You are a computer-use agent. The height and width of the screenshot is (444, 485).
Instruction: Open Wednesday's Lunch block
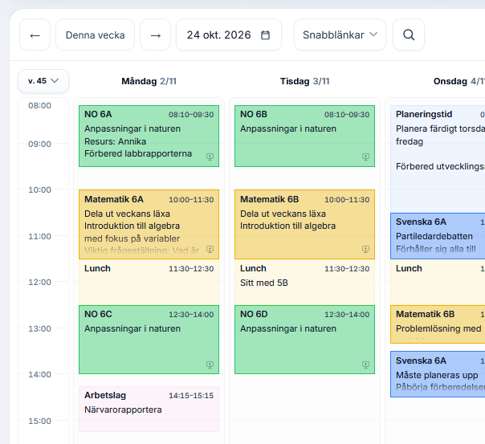coord(438,282)
